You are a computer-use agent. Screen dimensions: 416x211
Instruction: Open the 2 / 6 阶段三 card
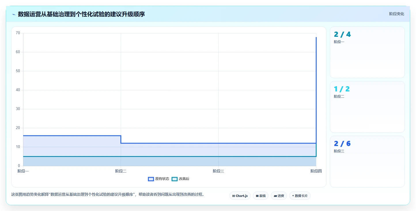367,162
